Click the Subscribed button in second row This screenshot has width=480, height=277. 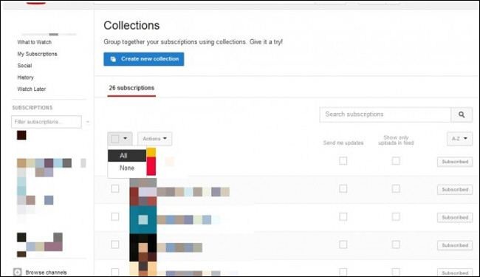(x=455, y=189)
